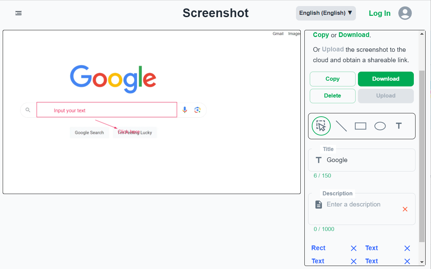Click the T icon beside the Title field
The width and height of the screenshot is (431, 269).
pos(319,160)
